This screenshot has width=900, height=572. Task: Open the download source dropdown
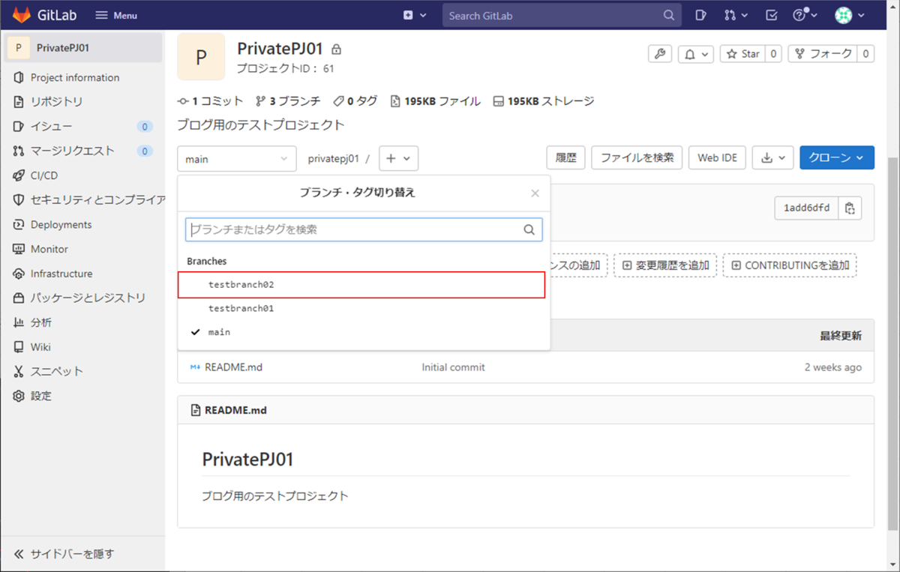pos(772,158)
